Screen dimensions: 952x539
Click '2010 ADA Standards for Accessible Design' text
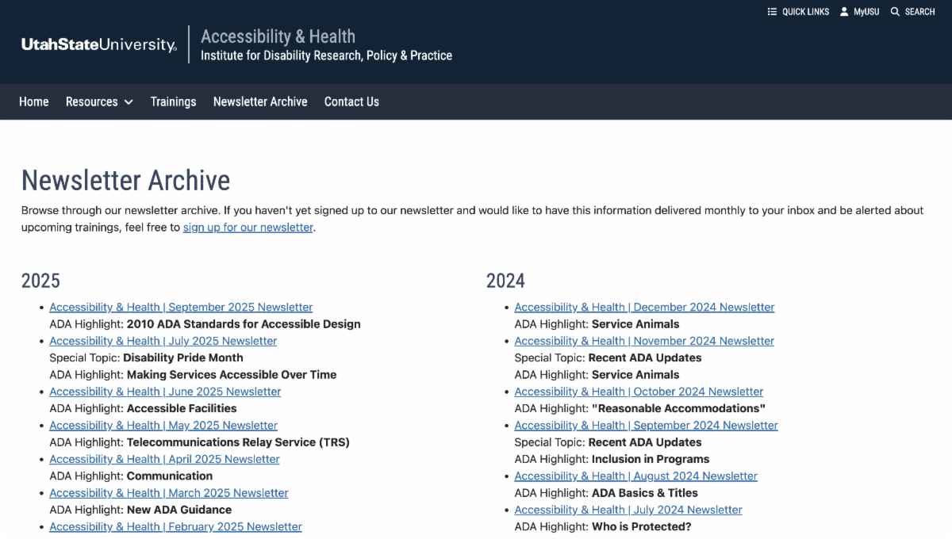coord(244,324)
